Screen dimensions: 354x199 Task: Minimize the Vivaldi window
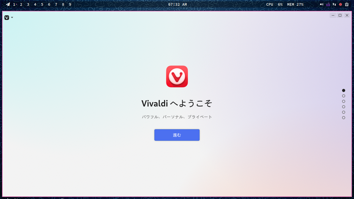point(333,15)
